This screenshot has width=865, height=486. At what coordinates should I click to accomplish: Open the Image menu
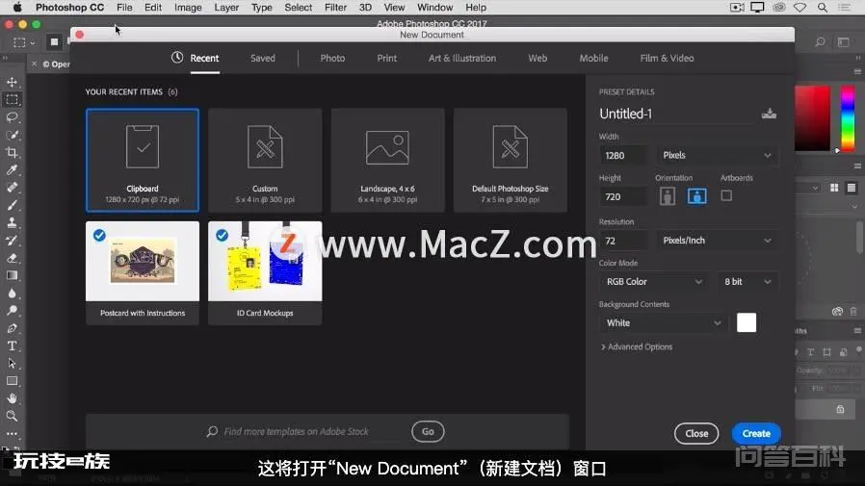point(188,8)
